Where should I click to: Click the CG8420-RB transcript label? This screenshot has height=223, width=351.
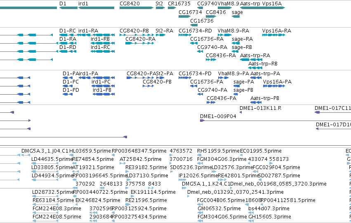[134, 31]
